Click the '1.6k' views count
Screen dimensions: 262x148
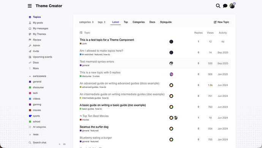(210, 85)
